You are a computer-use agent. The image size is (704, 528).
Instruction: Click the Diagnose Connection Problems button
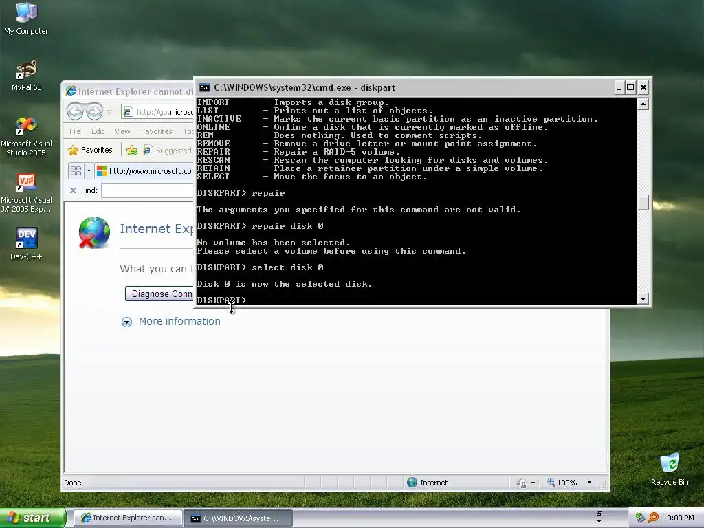click(x=159, y=294)
